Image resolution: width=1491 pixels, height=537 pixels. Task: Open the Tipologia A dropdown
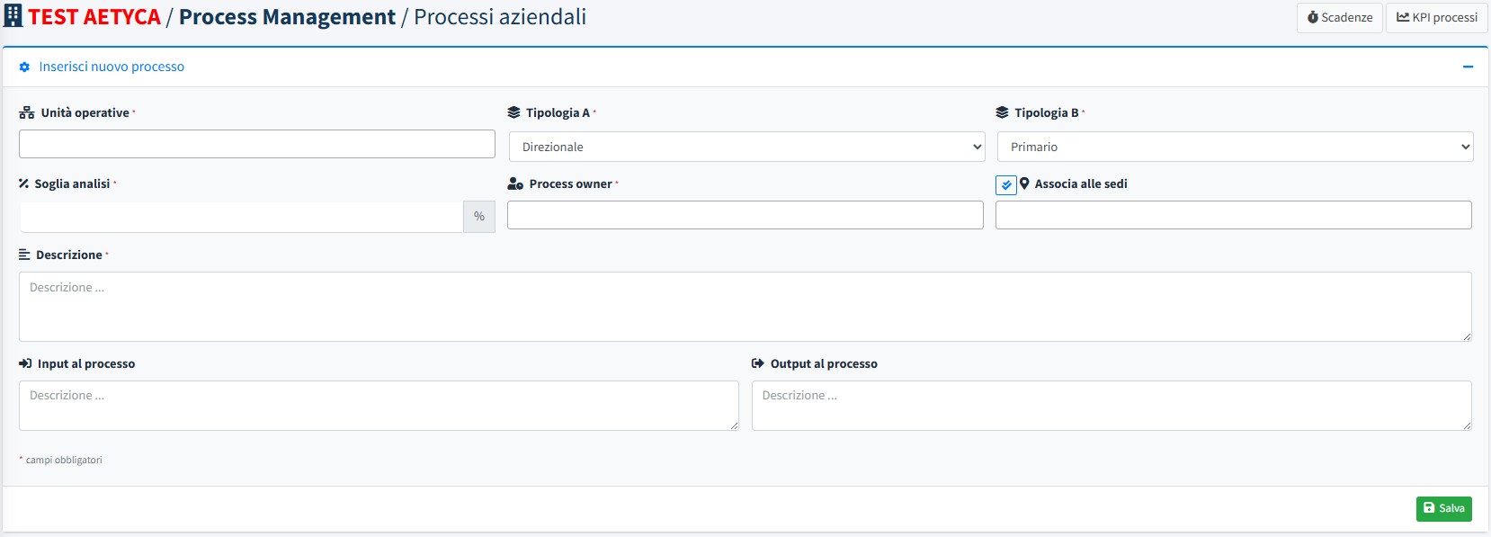(x=746, y=147)
